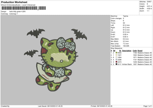Click the Trims value 50
This screenshot has width=153, height=108.
(124, 23)
